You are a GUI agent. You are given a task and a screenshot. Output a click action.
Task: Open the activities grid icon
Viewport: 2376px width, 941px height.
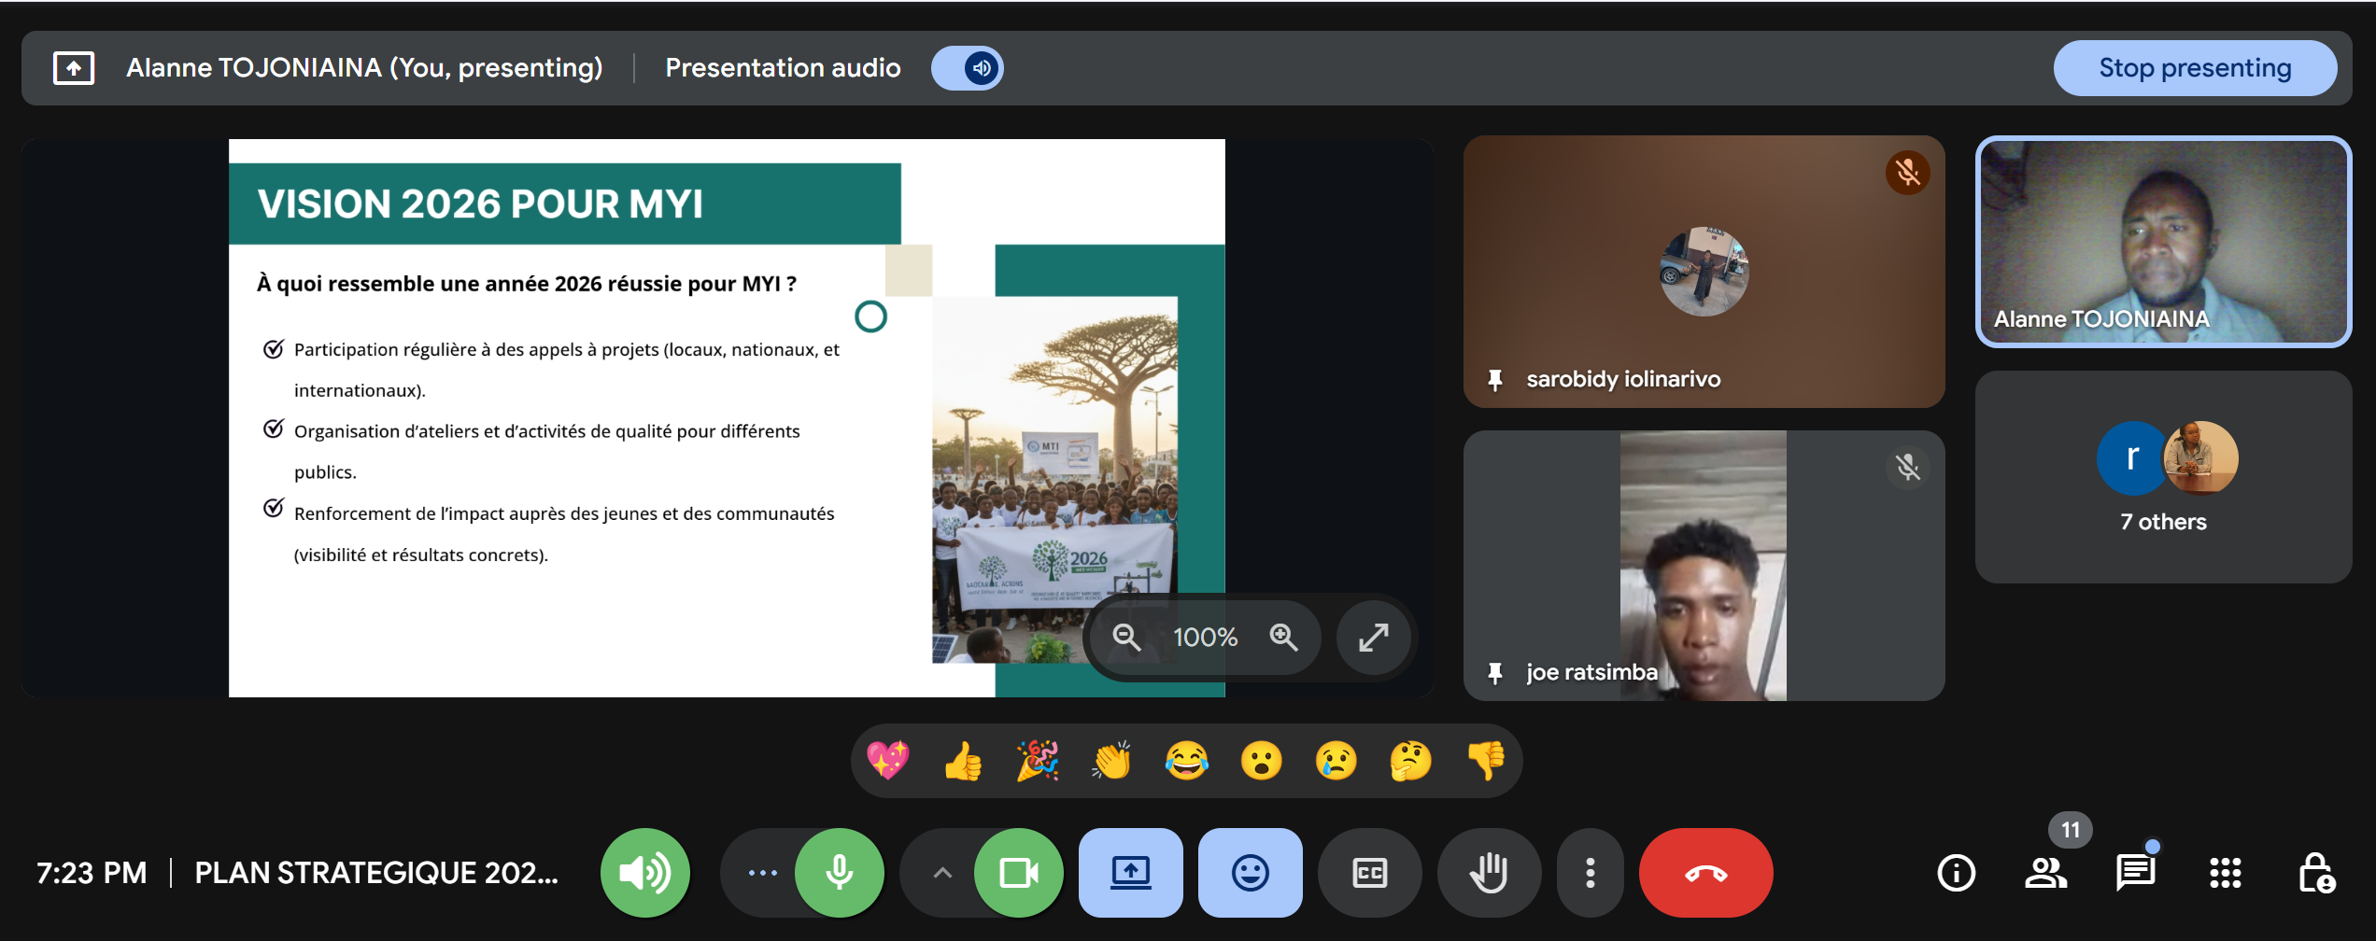2225,873
